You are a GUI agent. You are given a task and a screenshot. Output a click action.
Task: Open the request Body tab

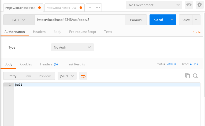tap(57, 32)
